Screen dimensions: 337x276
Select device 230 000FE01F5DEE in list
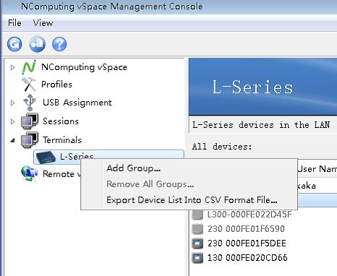pyautogui.click(x=247, y=243)
